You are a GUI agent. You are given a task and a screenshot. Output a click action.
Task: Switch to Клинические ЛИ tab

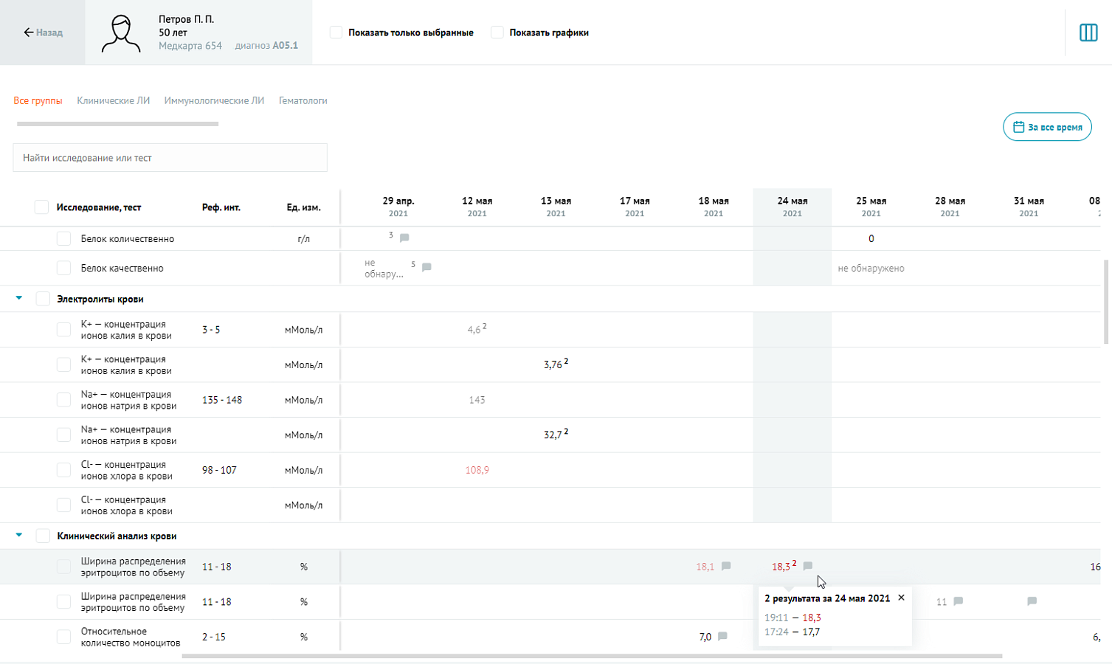[113, 100]
